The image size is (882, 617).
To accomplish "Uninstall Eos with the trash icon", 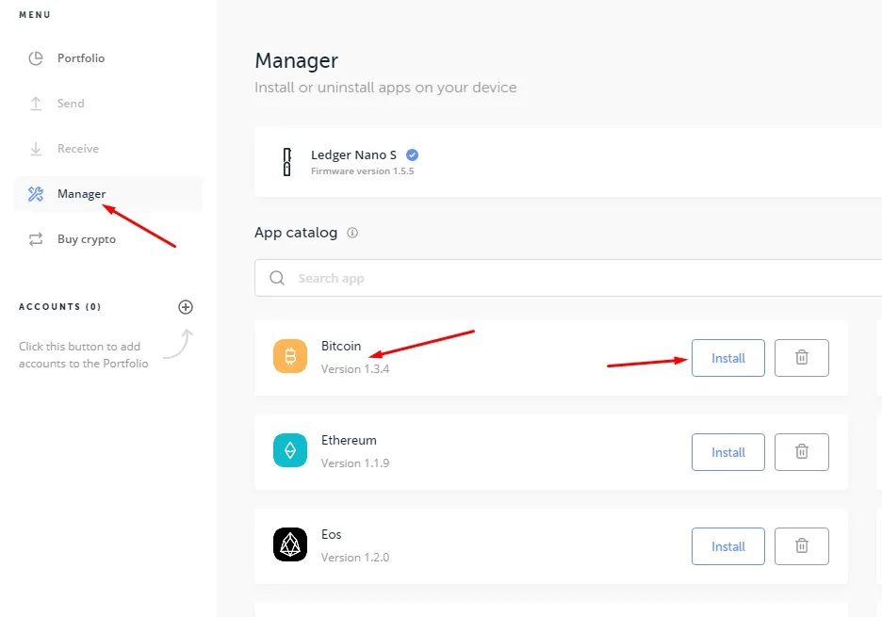I will 802,546.
